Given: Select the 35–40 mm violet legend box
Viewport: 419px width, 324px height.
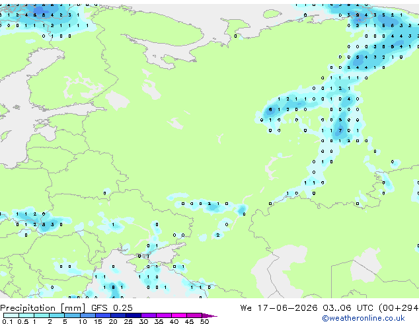Looking at the screenshot, I should point(164,315).
